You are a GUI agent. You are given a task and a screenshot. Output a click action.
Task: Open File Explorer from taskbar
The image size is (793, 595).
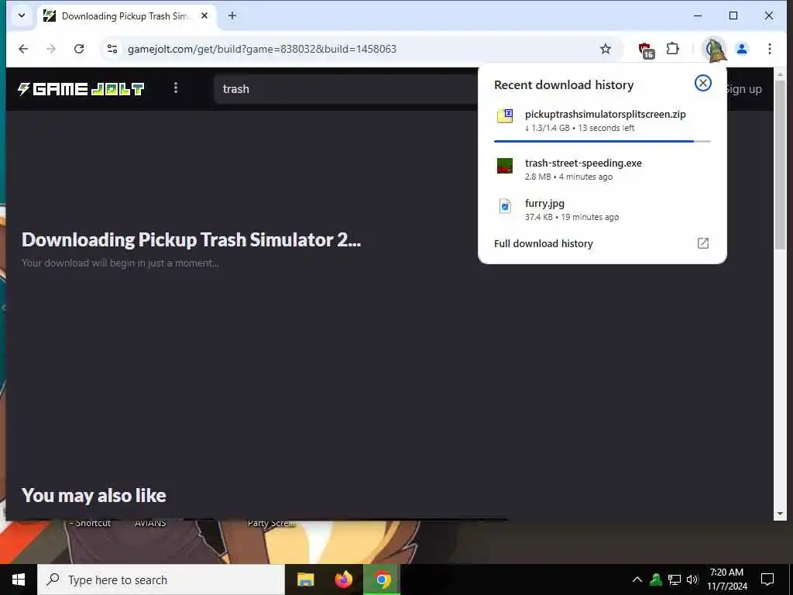coord(305,580)
